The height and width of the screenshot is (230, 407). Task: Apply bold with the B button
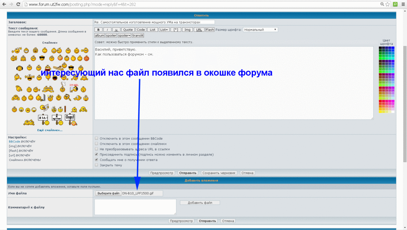(98, 30)
